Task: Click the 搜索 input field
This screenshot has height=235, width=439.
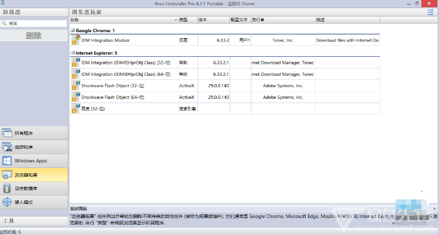Action: [34, 23]
